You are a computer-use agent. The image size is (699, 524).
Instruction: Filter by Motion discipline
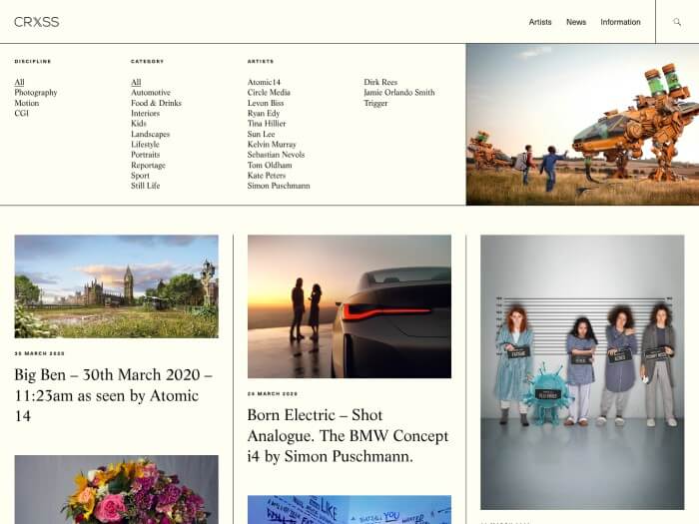(x=27, y=103)
